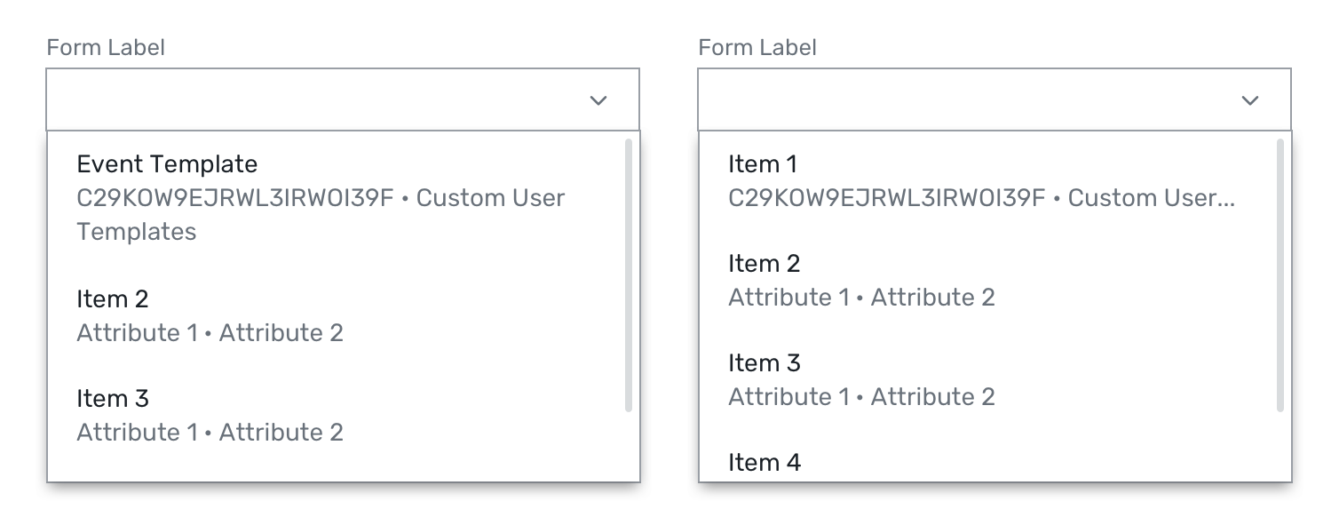Click the truncated "Custom User…" subtitle under Item 1
1339x517 pixels.
pyautogui.click(x=1151, y=198)
